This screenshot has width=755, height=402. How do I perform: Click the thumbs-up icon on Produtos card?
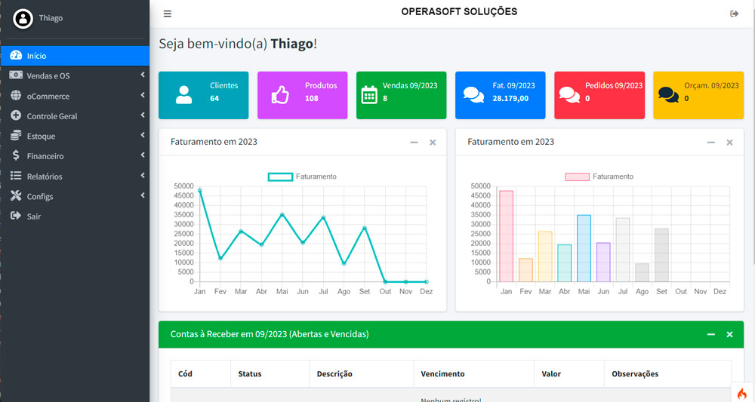click(281, 95)
